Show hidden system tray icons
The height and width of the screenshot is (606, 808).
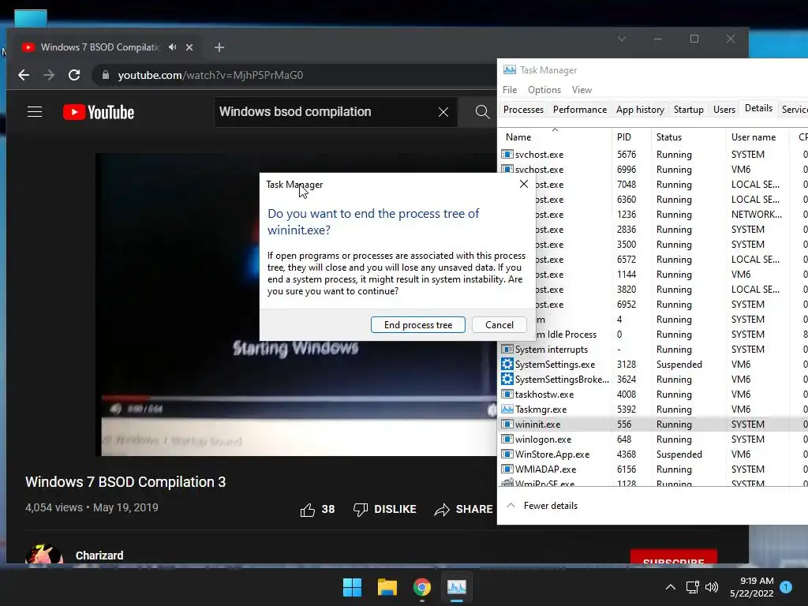tap(671, 587)
